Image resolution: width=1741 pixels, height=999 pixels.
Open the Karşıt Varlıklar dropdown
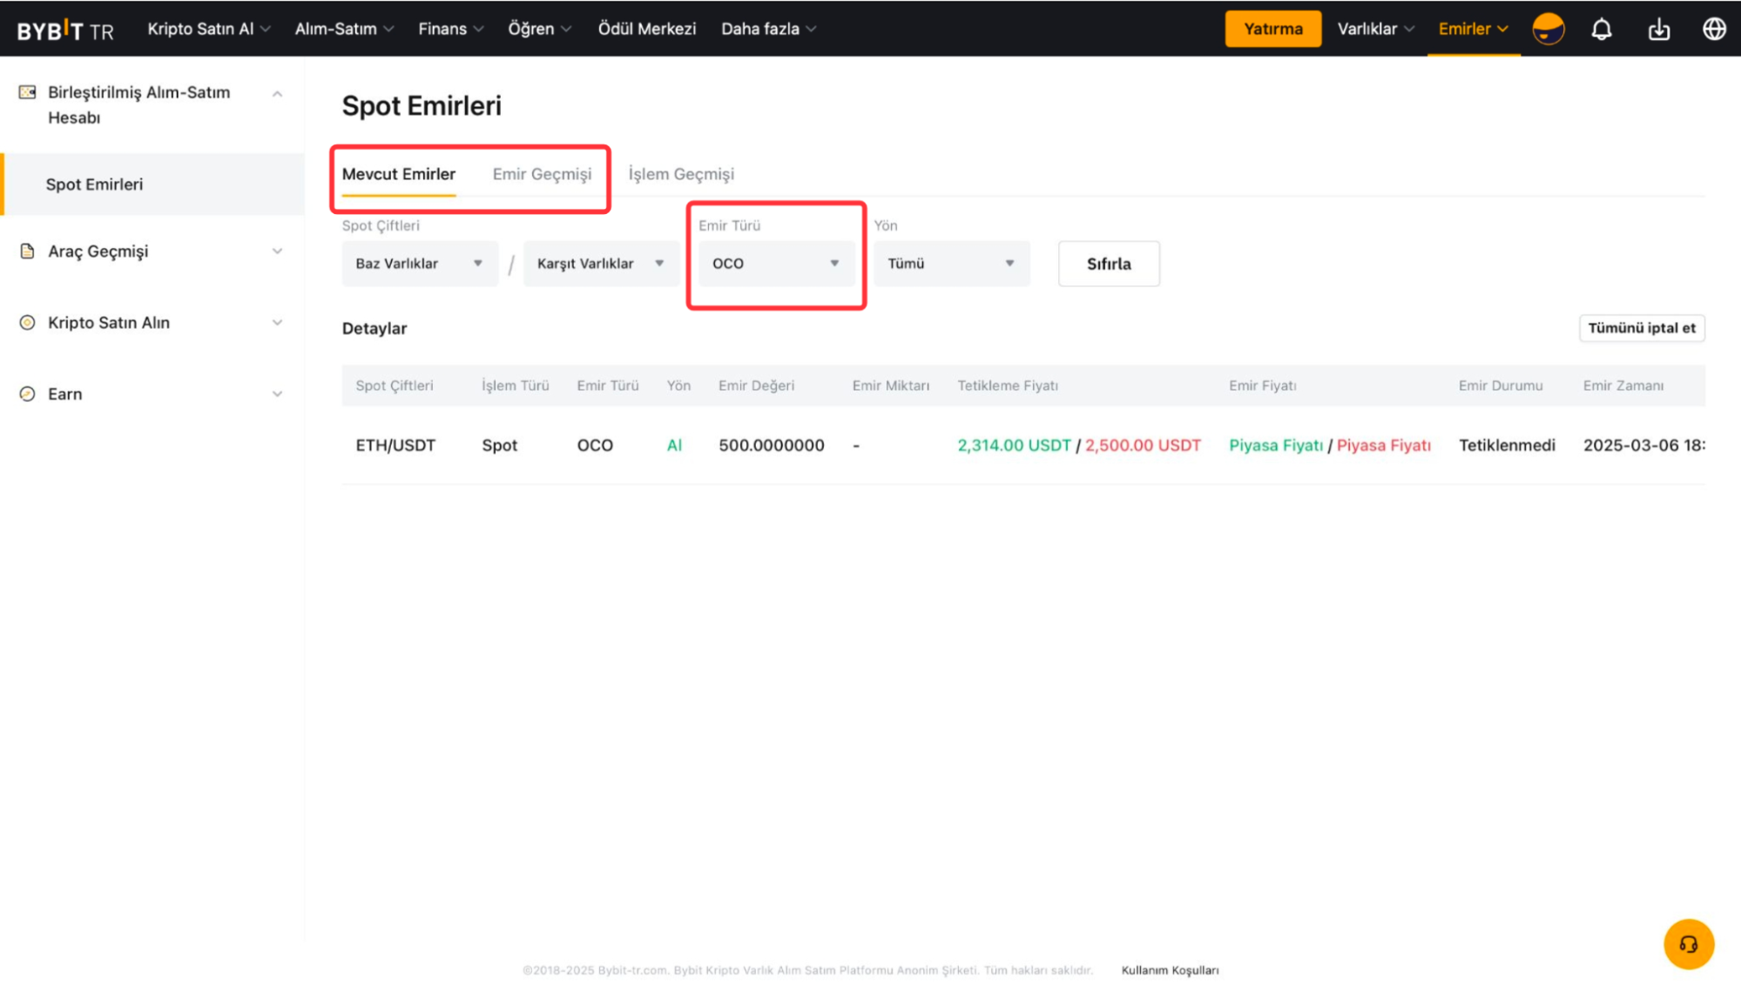click(x=600, y=264)
